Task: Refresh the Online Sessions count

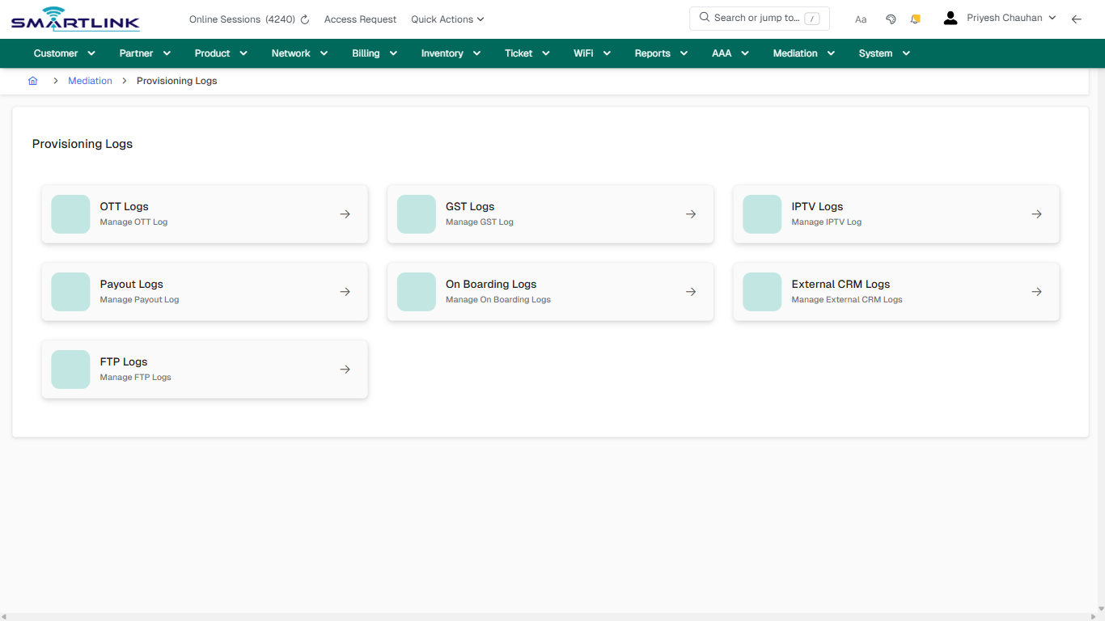Action: tap(304, 19)
